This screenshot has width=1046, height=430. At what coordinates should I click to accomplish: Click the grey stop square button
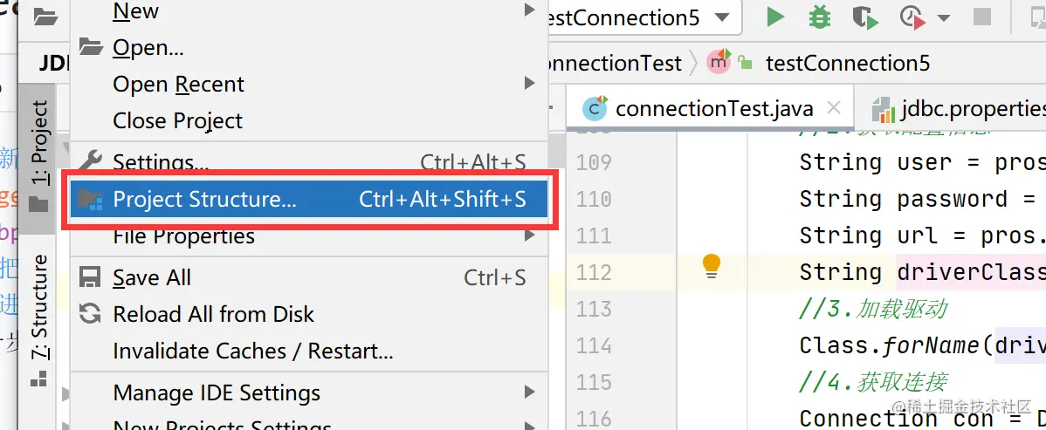(982, 17)
